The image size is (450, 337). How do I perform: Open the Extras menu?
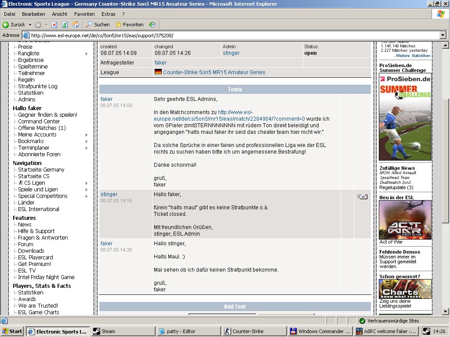coord(108,14)
